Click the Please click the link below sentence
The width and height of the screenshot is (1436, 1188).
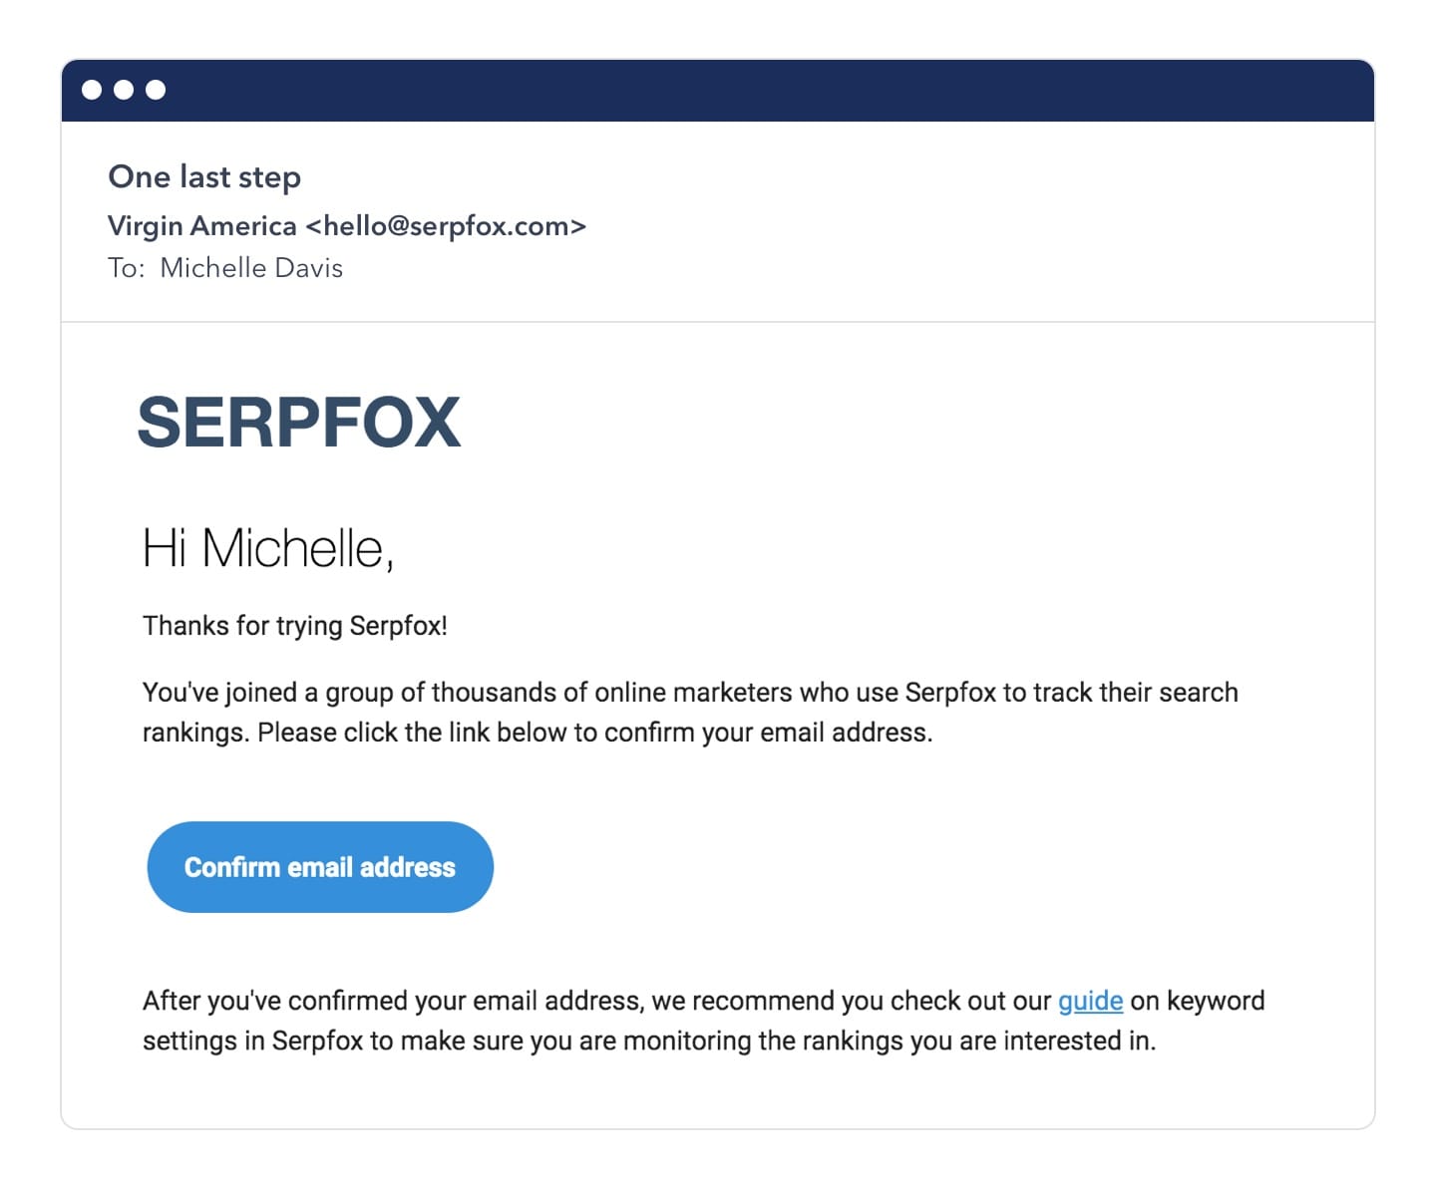(x=594, y=733)
